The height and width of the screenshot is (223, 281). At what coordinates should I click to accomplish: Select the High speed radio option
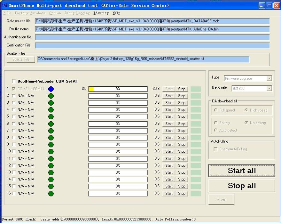point(246,110)
